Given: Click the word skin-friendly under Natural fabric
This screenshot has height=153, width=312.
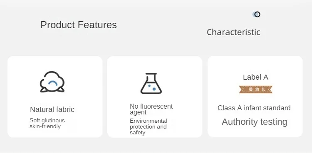Looking at the screenshot, I should [x=45, y=126].
